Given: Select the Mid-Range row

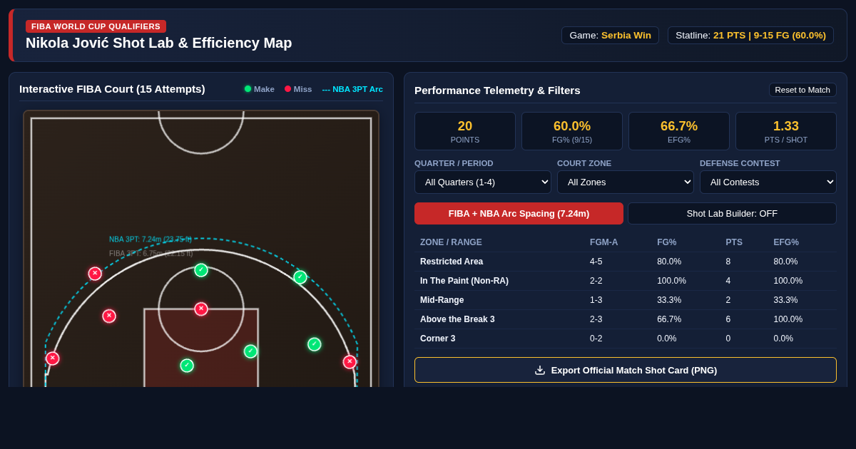Looking at the screenshot, I should 626,300.
